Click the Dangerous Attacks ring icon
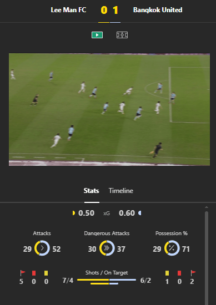This screenshot has height=305, width=216. coord(107,248)
